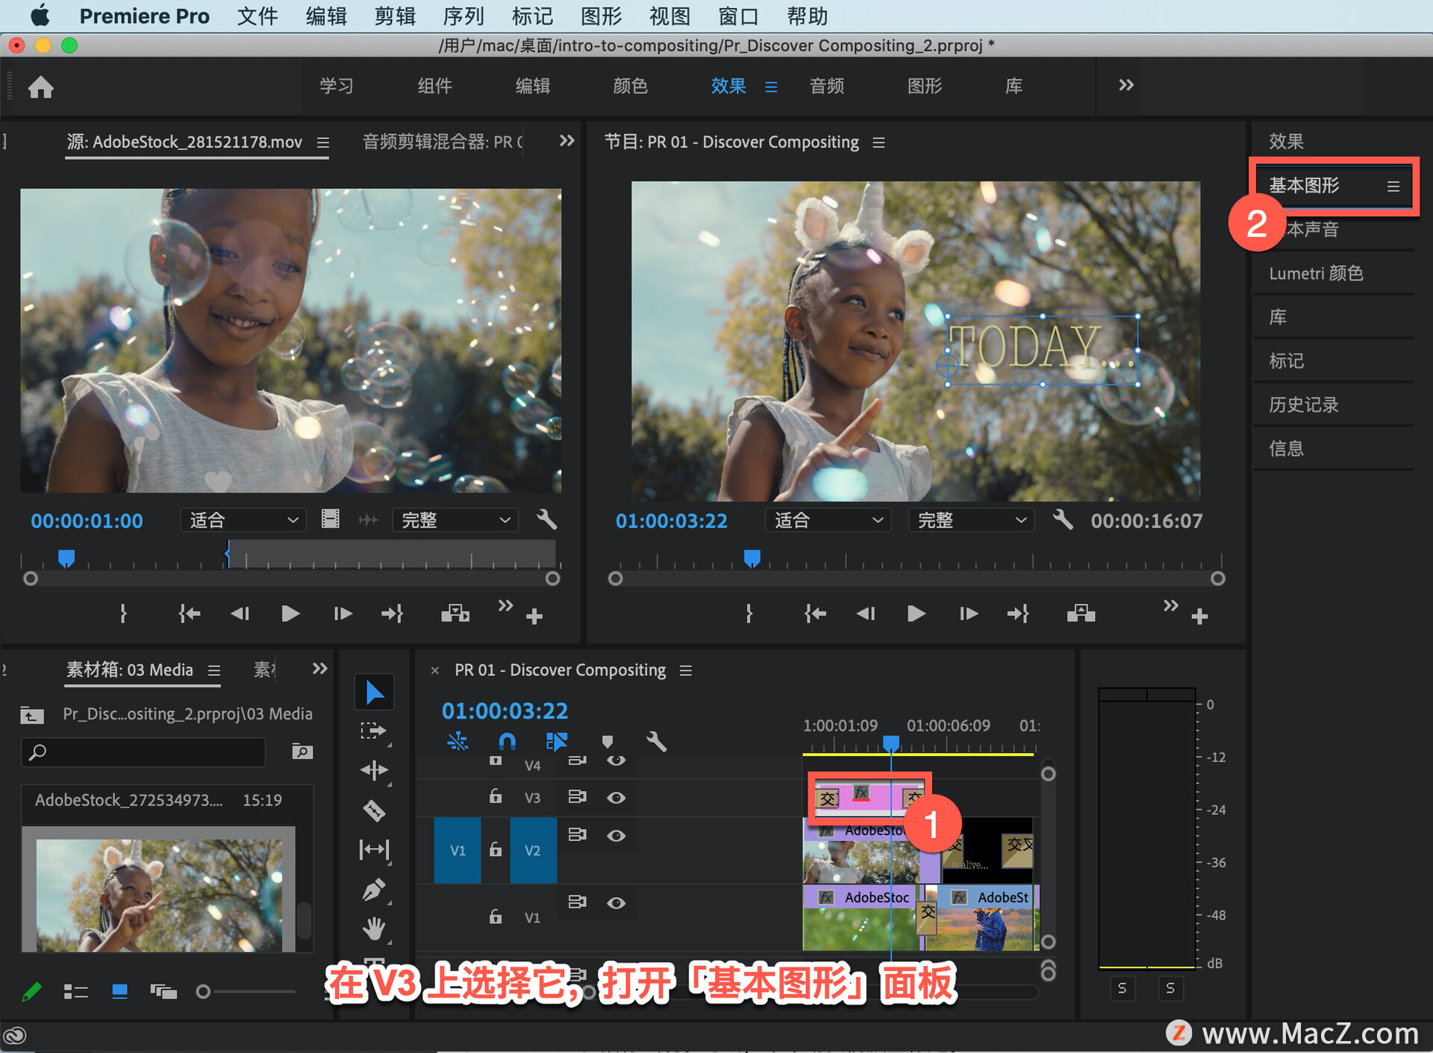Select the Pen tool
1433x1053 pixels.
[x=374, y=890]
